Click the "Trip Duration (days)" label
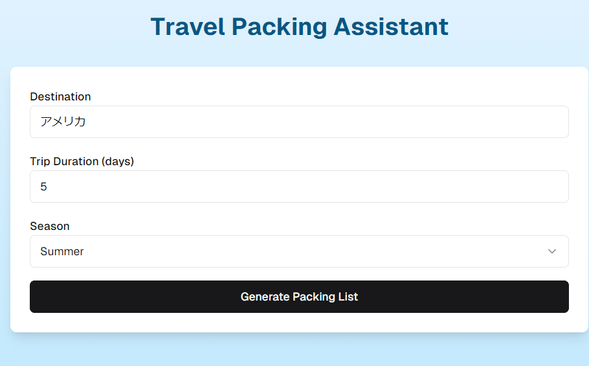589x366 pixels. [82, 161]
